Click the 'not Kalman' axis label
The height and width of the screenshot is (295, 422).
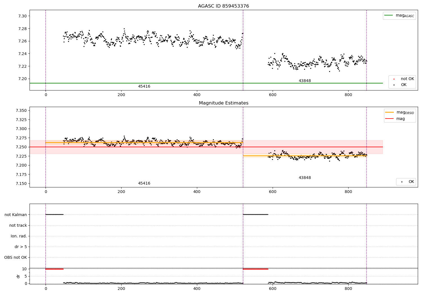(x=16, y=215)
